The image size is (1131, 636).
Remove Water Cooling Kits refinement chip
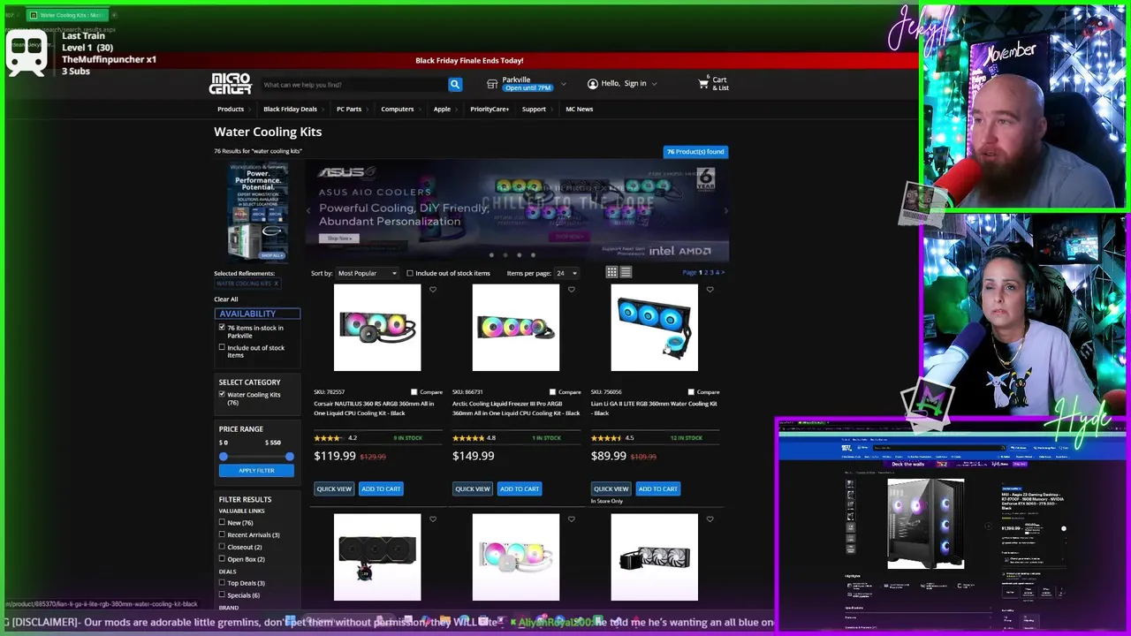click(276, 284)
